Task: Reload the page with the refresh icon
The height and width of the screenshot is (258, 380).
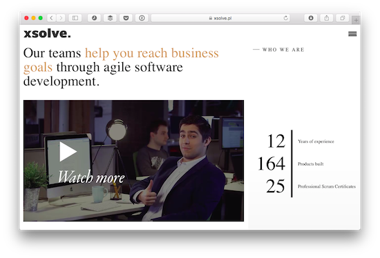Action: click(x=286, y=18)
